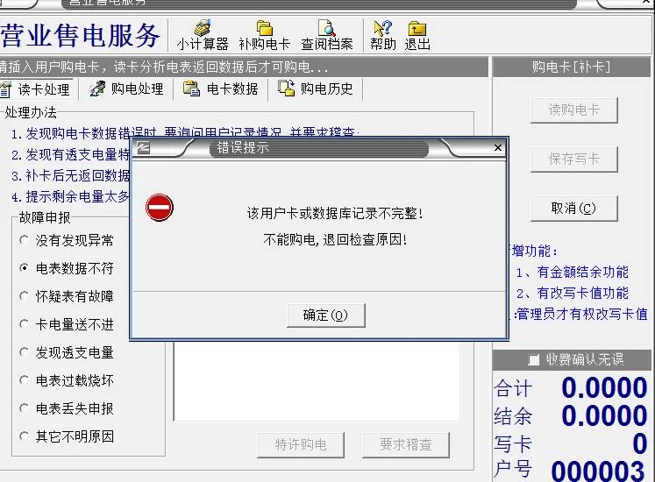Click the 营业售电服务 title text
655x482 pixels.
[x=80, y=35]
